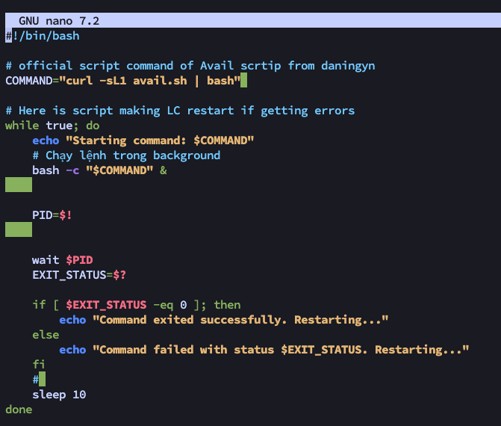501x426 pixels.
Task: Click the green whitespace block below the bash -c line
Action: pyautogui.click(x=19, y=185)
